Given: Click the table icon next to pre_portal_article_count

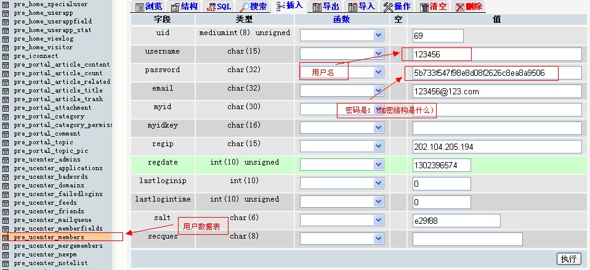Looking at the screenshot, I should tap(6, 73).
